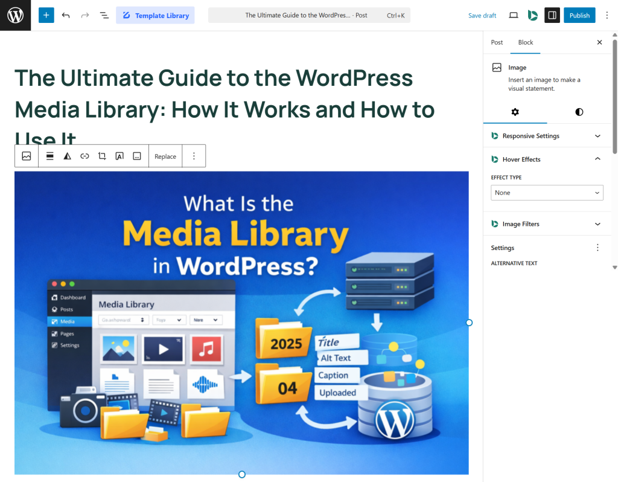618x482 pixels.
Task: Publish the post
Action: pos(579,15)
